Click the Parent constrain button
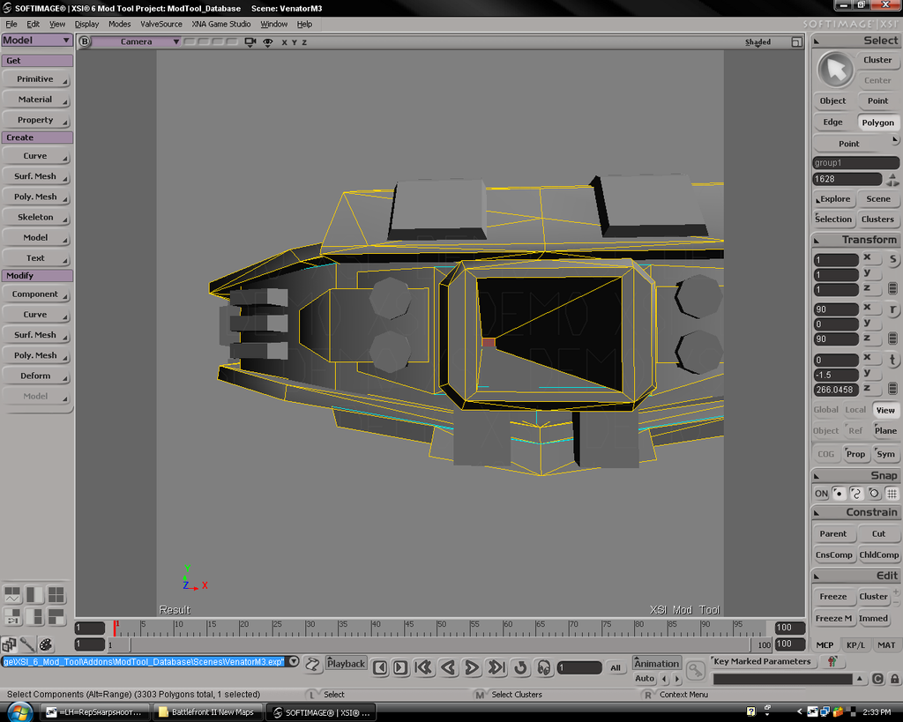 pyautogui.click(x=832, y=533)
